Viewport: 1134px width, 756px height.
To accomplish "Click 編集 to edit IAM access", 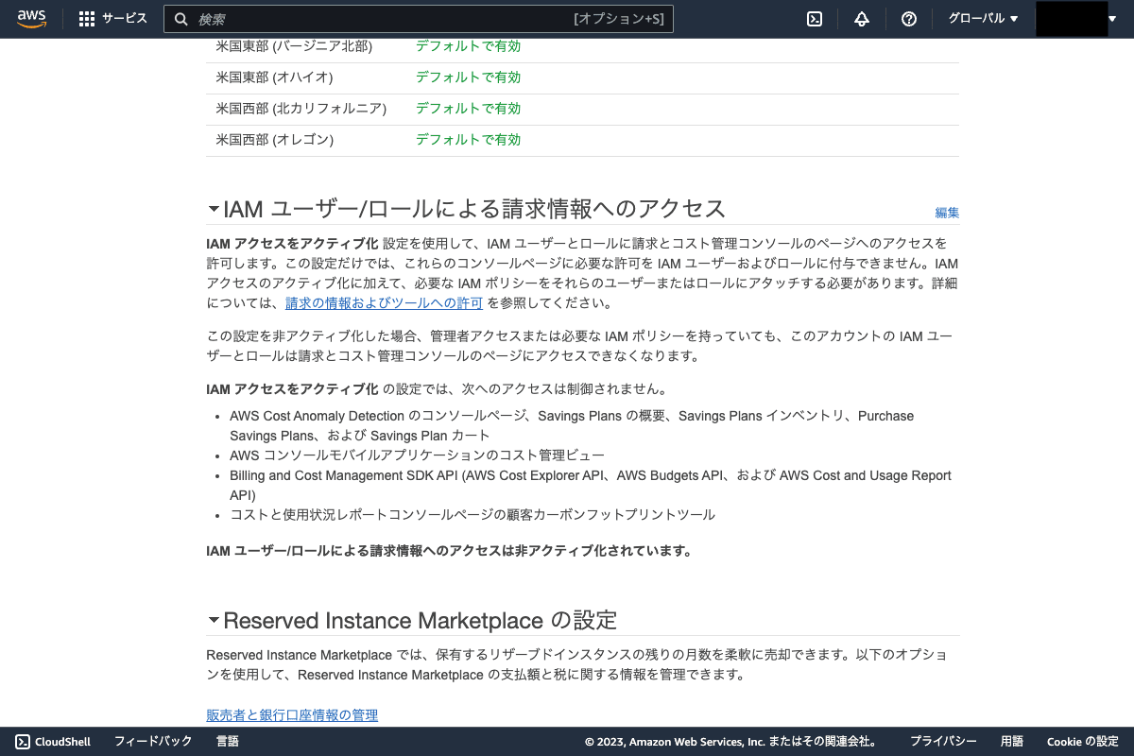I will pyautogui.click(x=947, y=213).
